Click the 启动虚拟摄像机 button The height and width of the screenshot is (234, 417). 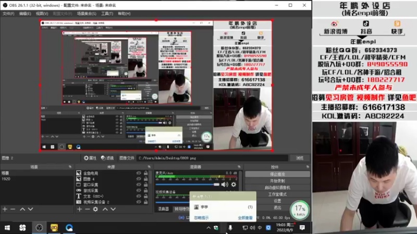(277, 188)
